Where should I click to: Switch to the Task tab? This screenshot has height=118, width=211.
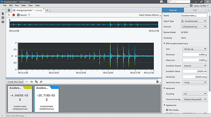coord(195,10)
